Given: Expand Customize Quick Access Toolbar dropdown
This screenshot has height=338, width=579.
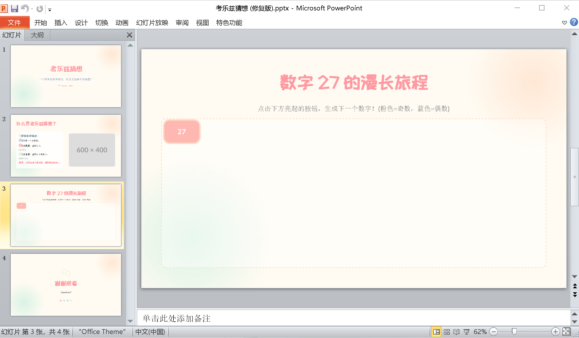Looking at the screenshot, I should click(50, 10).
